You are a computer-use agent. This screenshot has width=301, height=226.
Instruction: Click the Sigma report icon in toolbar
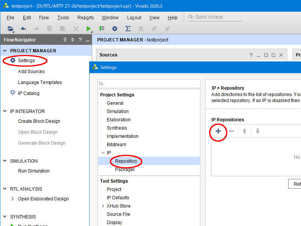click(x=128, y=29)
